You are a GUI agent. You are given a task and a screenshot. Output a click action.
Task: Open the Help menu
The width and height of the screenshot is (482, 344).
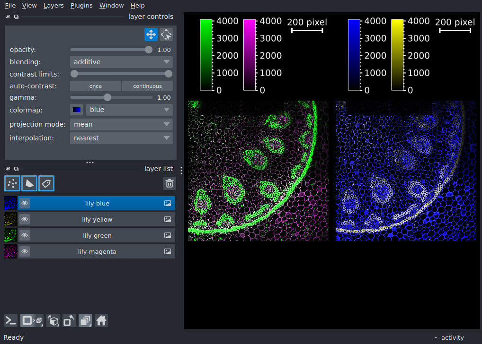pos(137,6)
